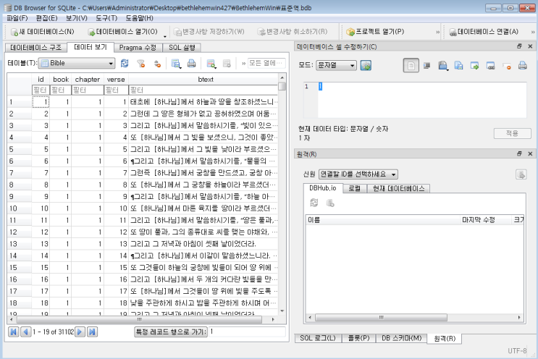Switch to the 데이터베이스 구조 tab
The height and width of the screenshot is (359, 538).
36,47
